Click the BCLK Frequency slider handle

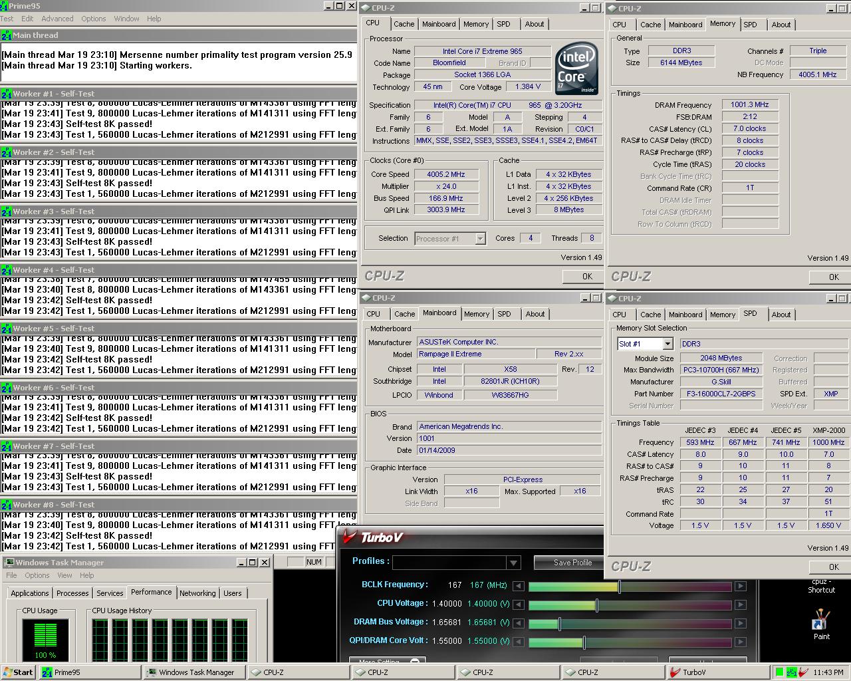(x=620, y=587)
